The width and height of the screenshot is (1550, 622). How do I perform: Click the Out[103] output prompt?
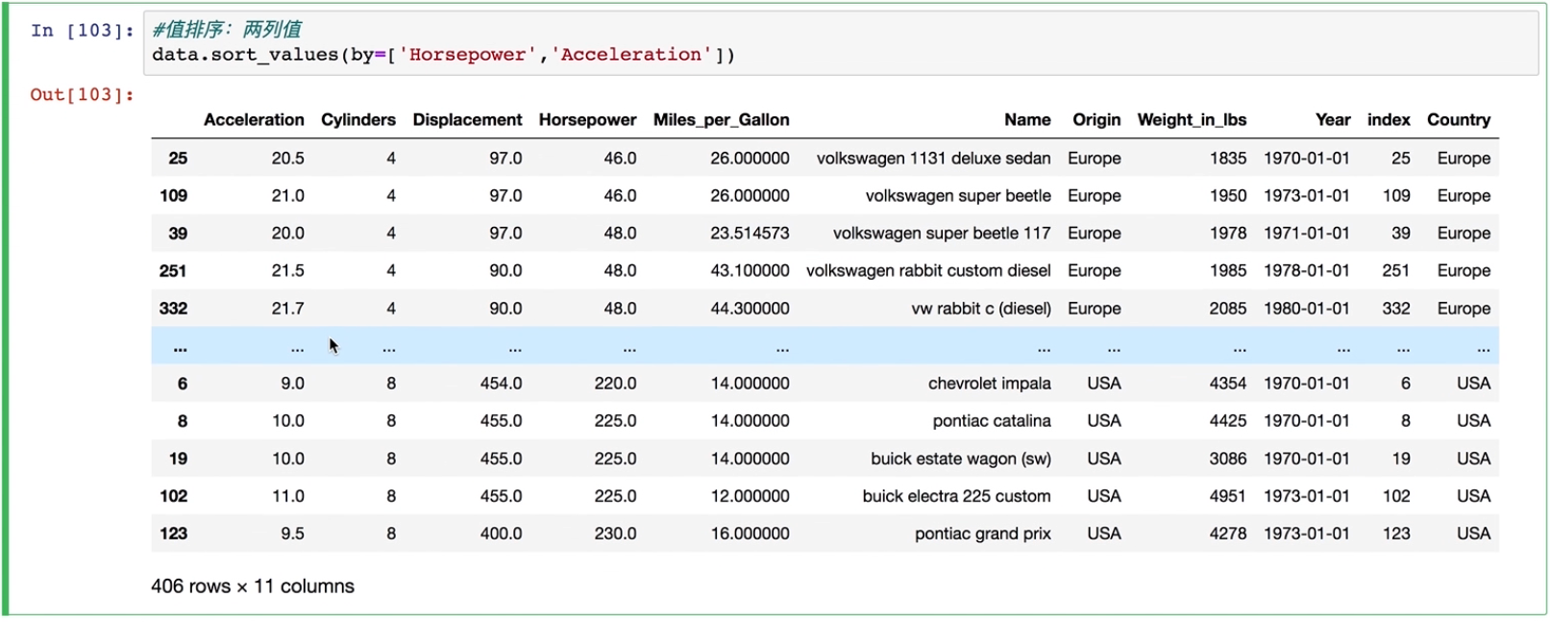click(83, 94)
